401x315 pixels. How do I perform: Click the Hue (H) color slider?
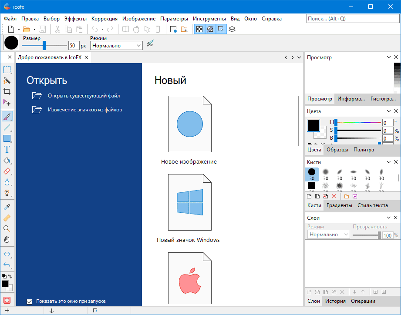(x=358, y=122)
